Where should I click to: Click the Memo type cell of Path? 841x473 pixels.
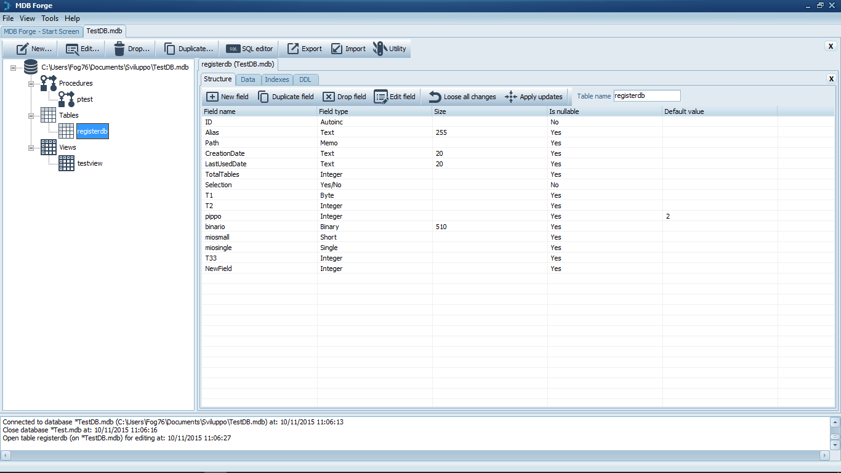tap(374, 143)
